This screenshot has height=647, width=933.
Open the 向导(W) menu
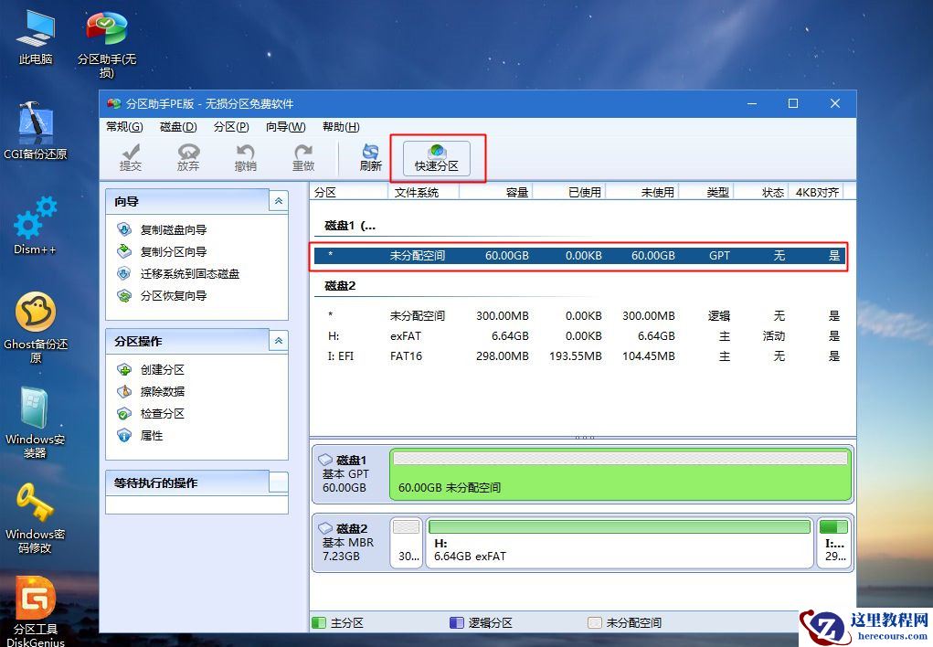coord(286,127)
